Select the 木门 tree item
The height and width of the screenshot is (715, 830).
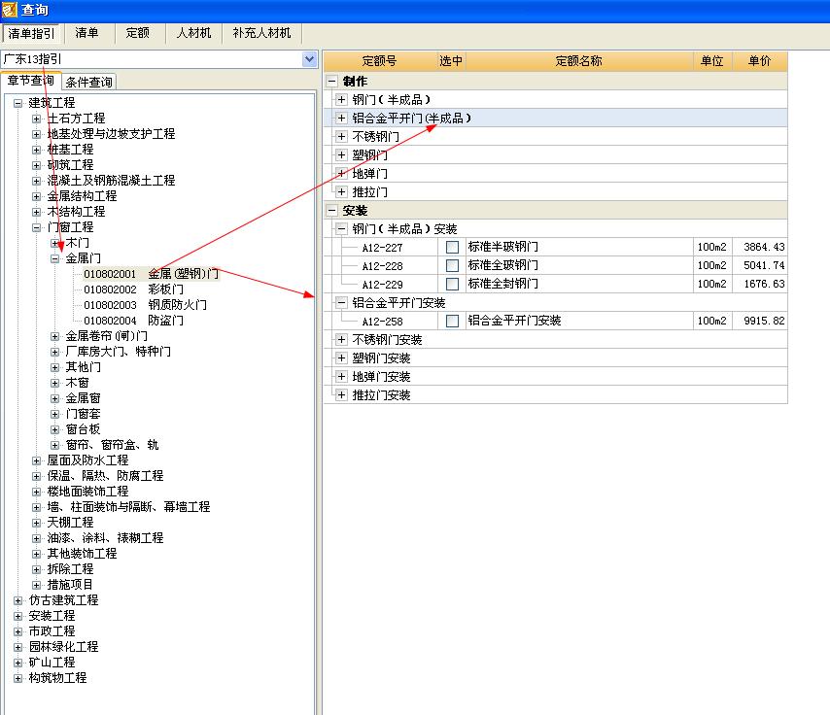tap(78, 243)
